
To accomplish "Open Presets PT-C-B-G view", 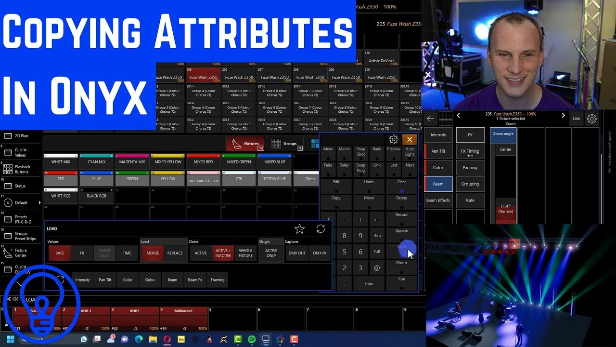I will [22, 219].
